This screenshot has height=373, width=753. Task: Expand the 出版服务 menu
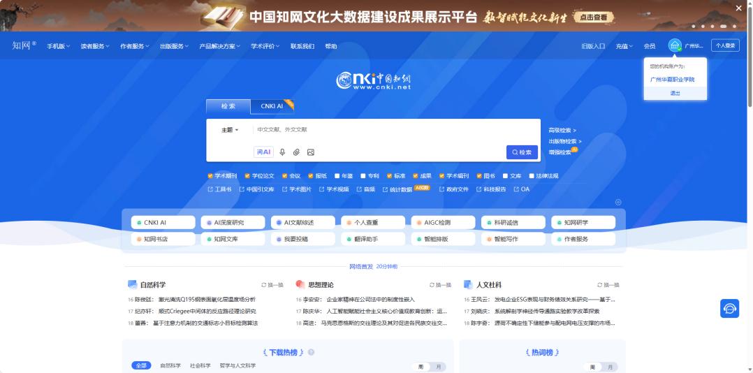pos(175,47)
